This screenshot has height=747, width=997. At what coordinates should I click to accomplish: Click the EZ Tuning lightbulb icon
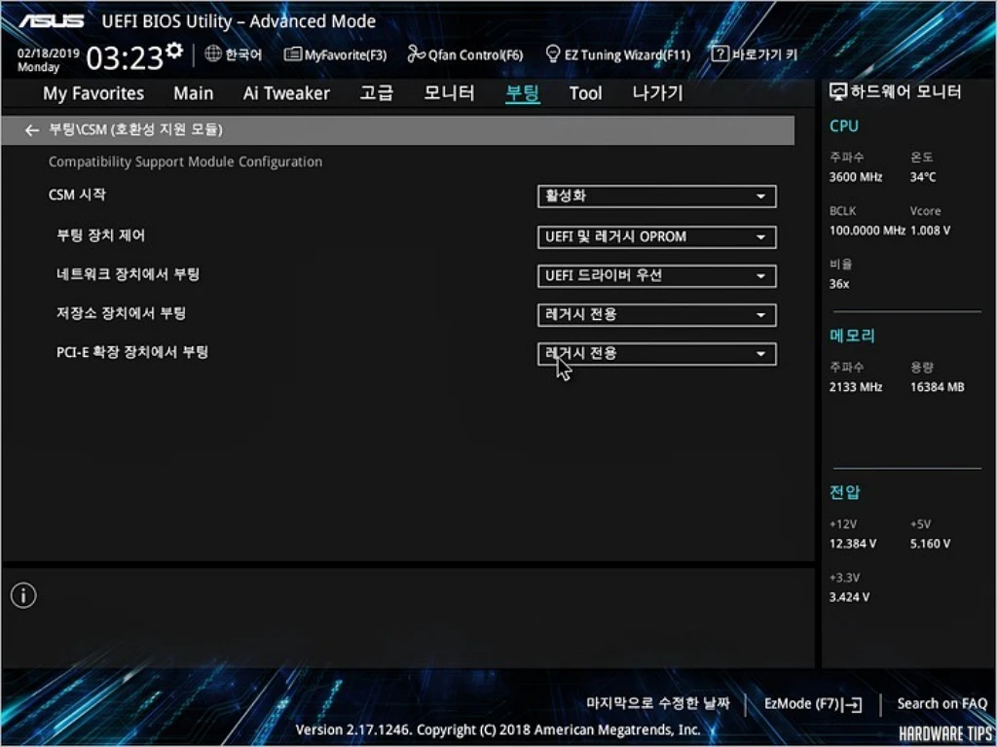click(553, 54)
